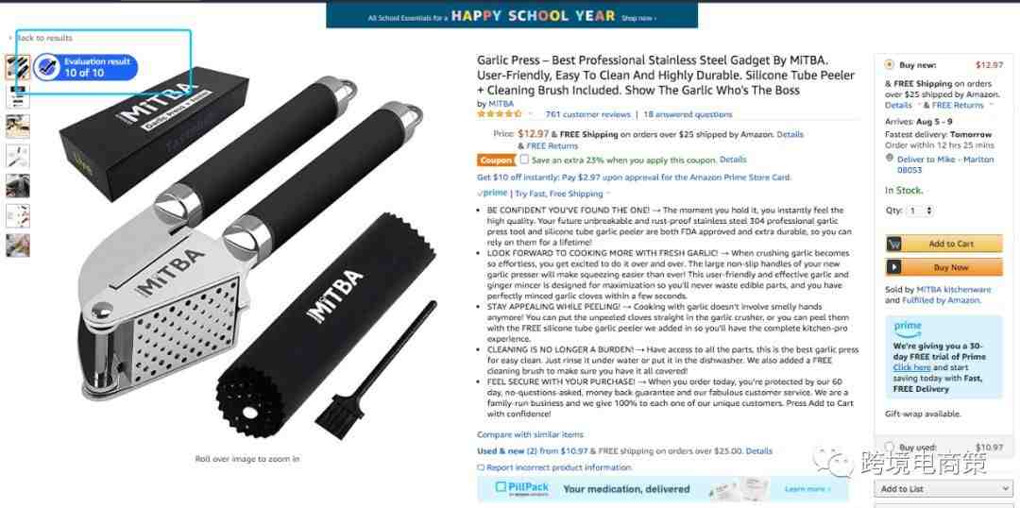Click the star rating icons
The width and height of the screenshot is (1020, 508).
point(499,114)
